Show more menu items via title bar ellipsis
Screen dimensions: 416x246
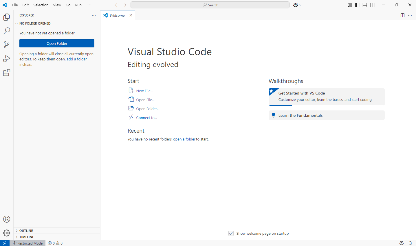pos(89,5)
